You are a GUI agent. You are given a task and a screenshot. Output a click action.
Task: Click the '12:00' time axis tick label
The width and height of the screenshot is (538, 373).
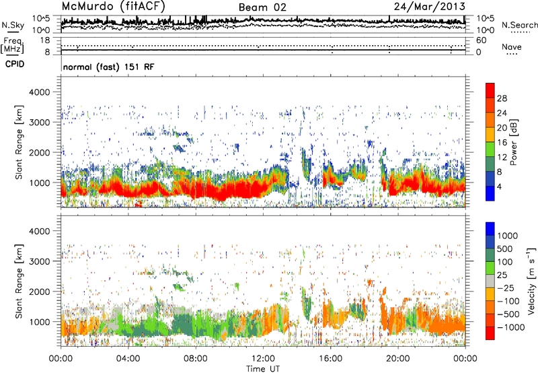tap(263, 359)
